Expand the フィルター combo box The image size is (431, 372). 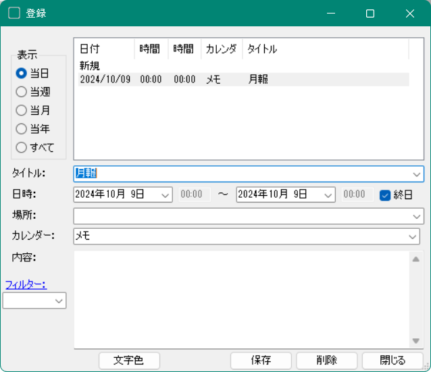[x=59, y=301]
